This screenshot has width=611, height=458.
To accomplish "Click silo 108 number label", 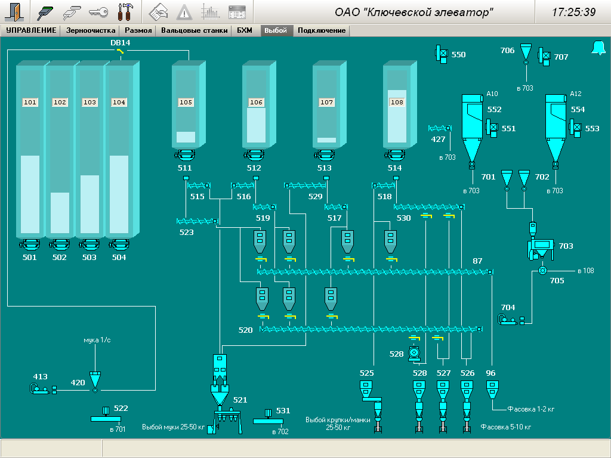I will coord(397,103).
